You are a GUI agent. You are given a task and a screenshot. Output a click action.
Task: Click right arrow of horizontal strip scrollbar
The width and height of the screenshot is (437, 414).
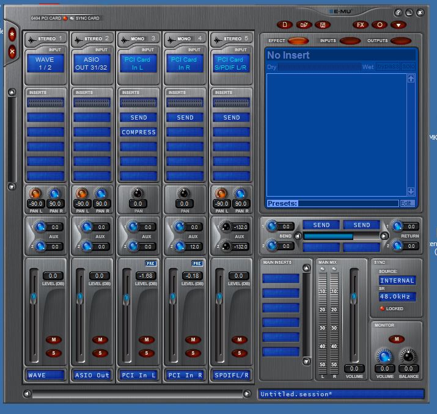[247, 393]
